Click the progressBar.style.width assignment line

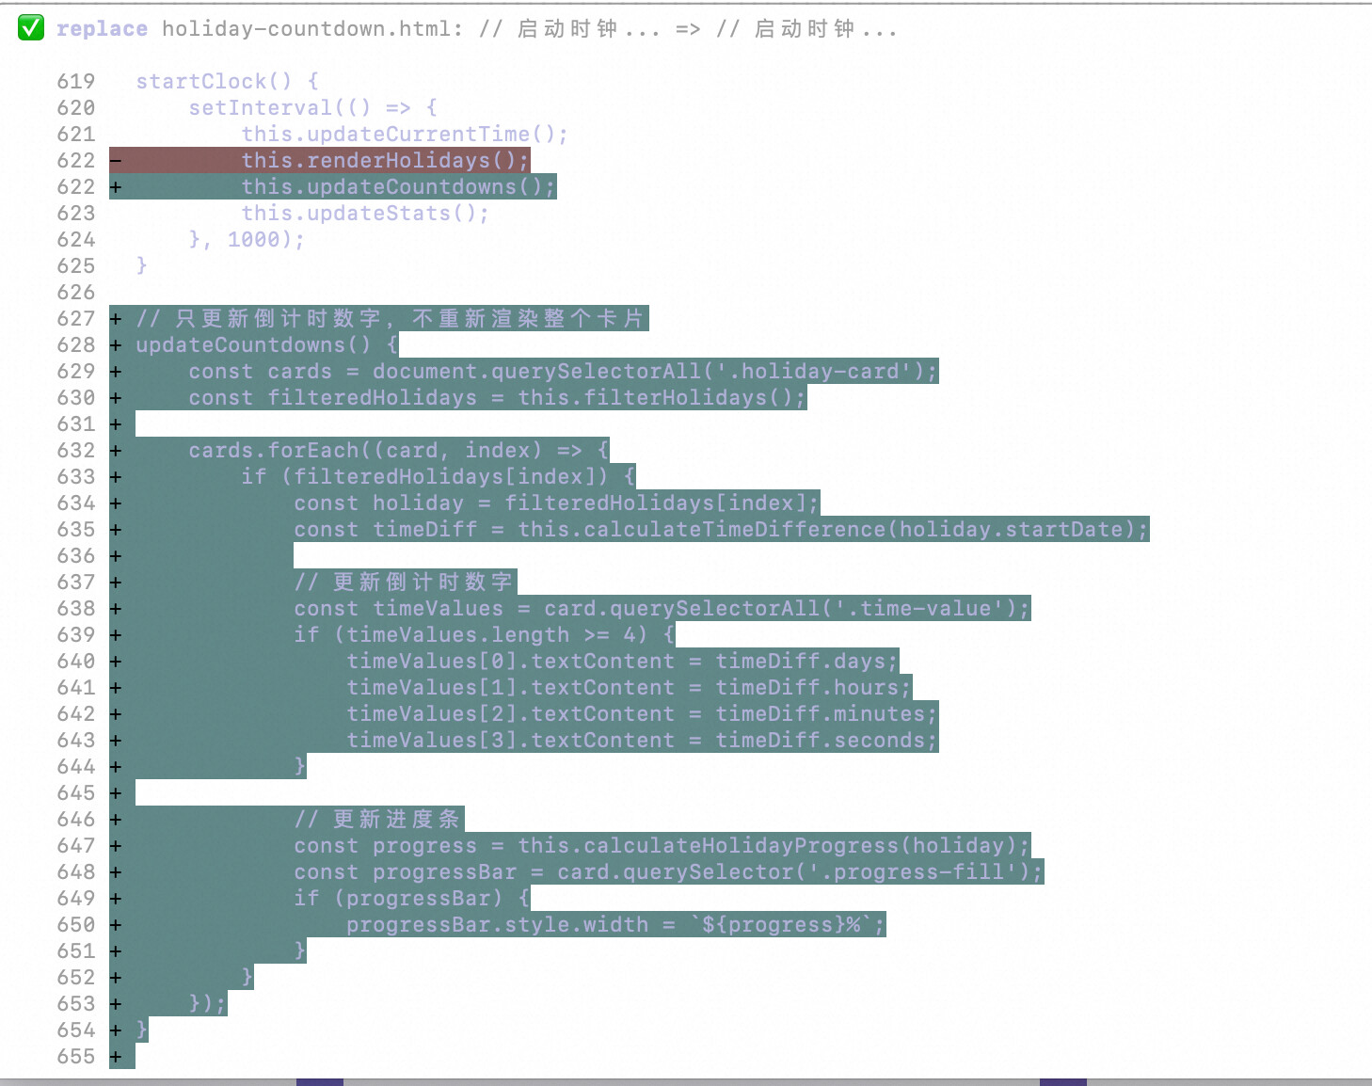coord(614,925)
